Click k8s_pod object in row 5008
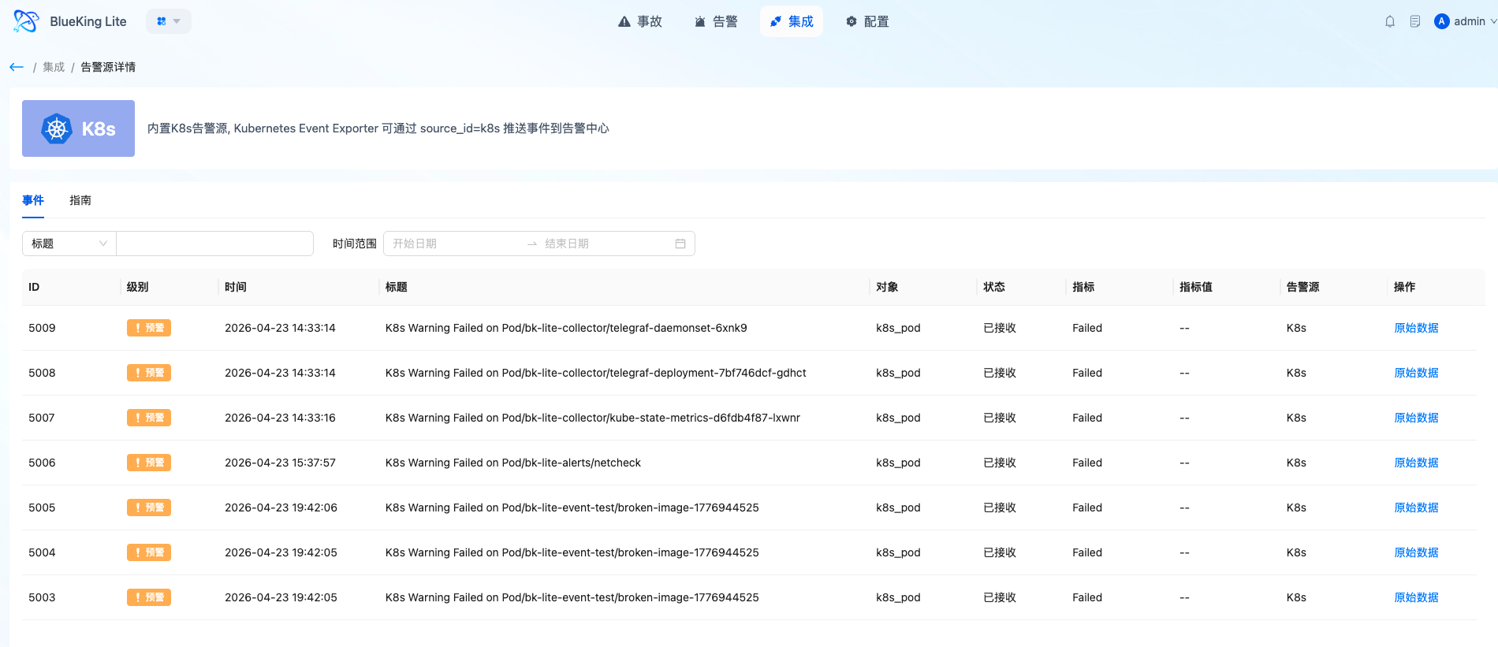The height and width of the screenshot is (647, 1498). click(x=898, y=373)
